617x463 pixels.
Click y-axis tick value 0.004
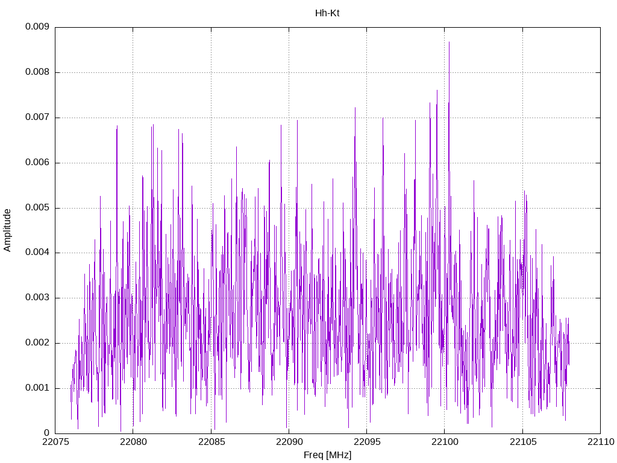pyautogui.click(x=37, y=253)
